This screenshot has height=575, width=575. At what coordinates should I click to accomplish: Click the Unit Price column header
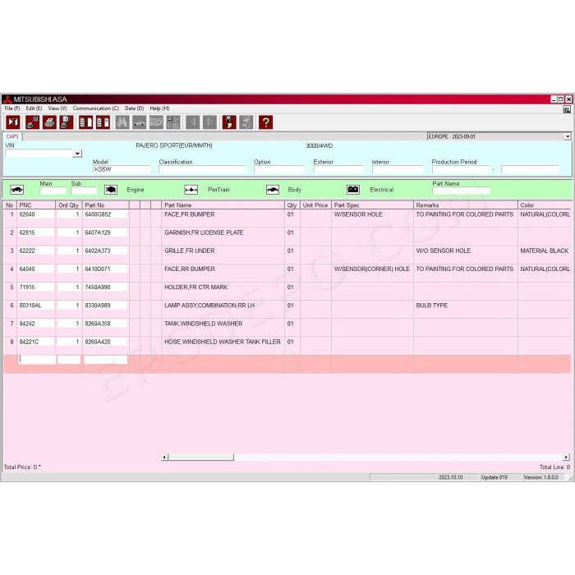tap(315, 205)
